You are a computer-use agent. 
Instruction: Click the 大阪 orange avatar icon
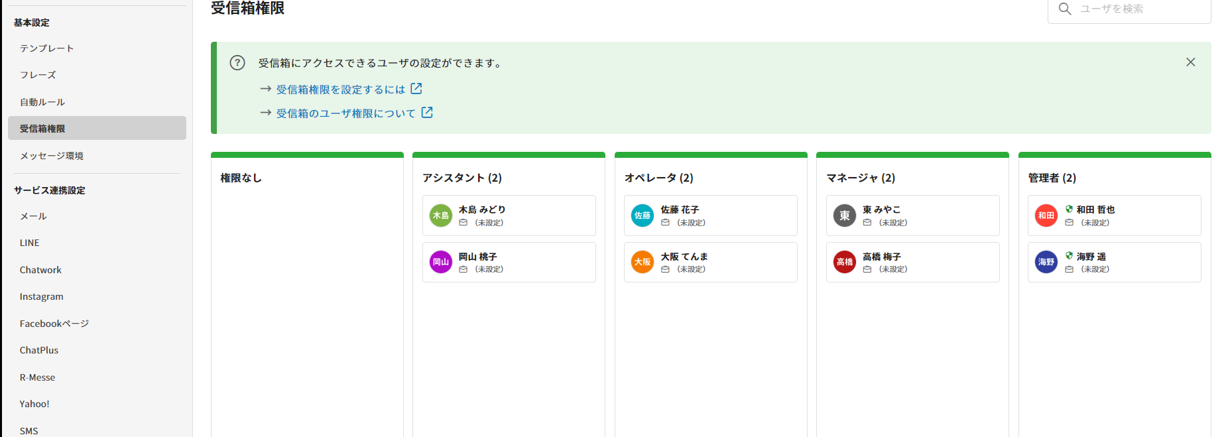pos(642,262)
